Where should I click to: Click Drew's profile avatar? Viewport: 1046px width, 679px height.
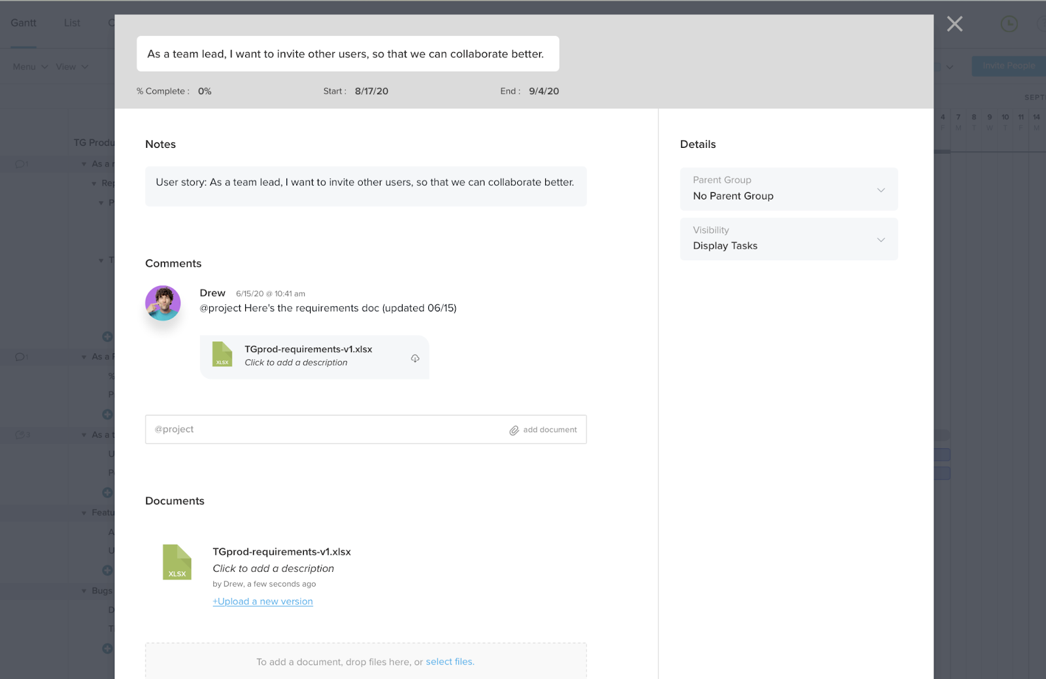pos(162,303)
